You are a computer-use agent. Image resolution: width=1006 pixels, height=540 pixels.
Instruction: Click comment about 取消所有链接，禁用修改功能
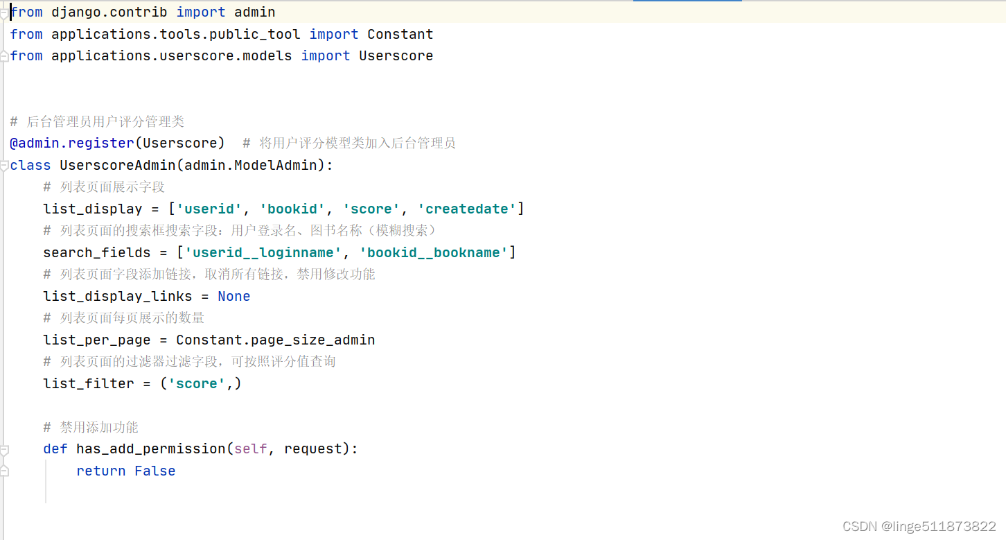(x=209, y=274)
